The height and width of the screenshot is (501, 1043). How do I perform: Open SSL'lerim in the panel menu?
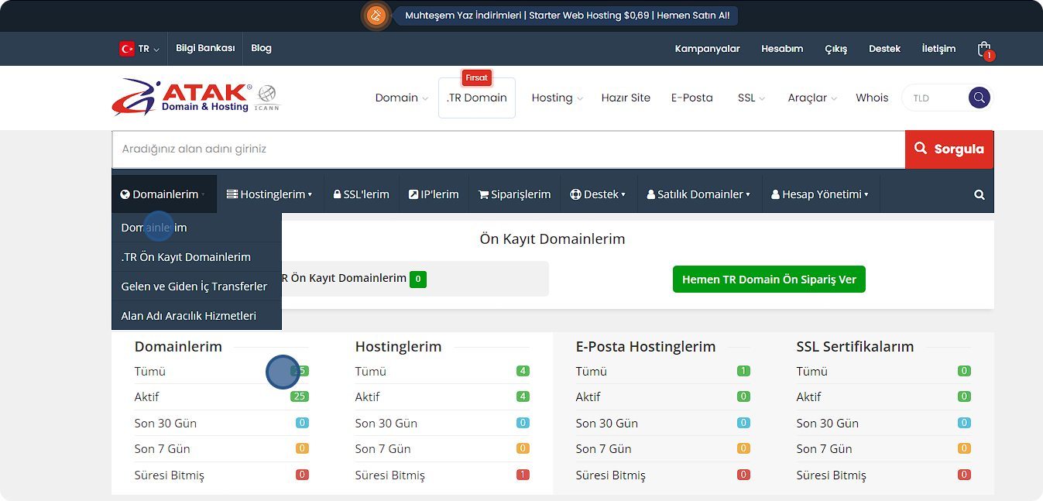361,194
